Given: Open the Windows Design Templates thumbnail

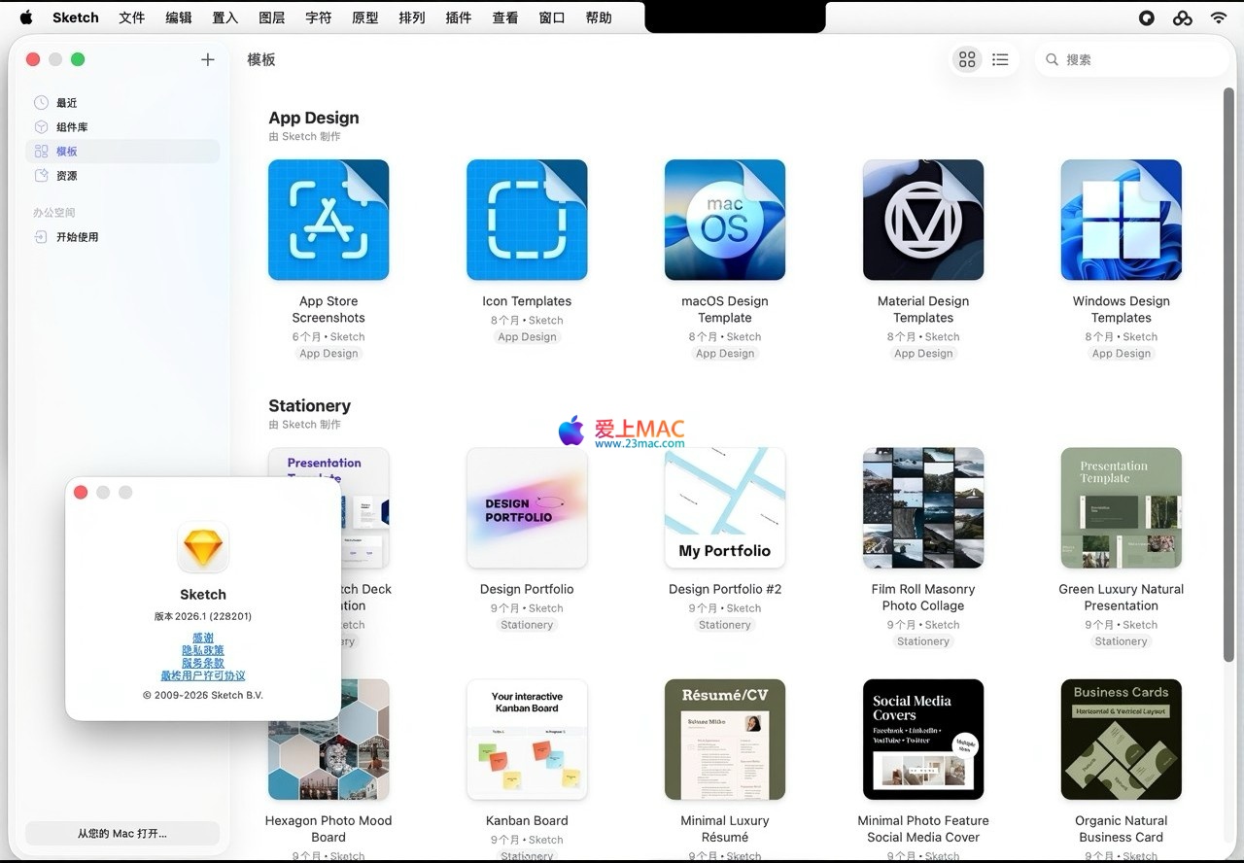Looking at the screenshot, I should click(1121, 221).
